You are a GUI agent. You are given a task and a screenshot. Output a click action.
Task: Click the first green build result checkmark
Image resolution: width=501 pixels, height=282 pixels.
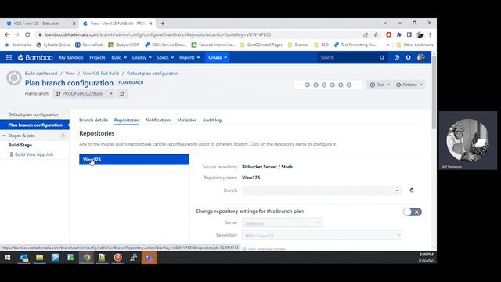[308, 85]
